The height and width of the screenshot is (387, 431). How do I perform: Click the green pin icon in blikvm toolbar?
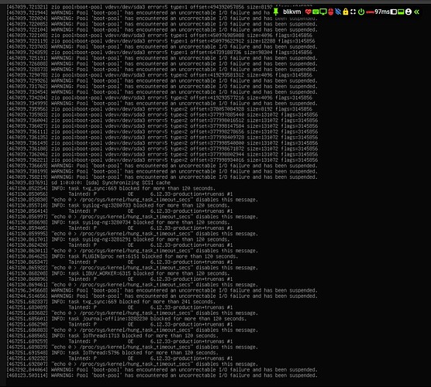(x=276, y=12)
